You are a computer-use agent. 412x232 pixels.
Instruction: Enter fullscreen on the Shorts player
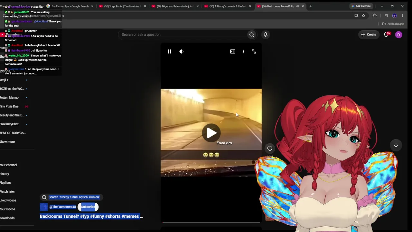tap(254, 52)
